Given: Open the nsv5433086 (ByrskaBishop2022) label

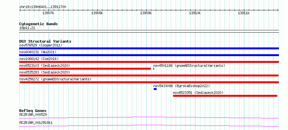Looking at the screenshot, I should click(182, 86).
